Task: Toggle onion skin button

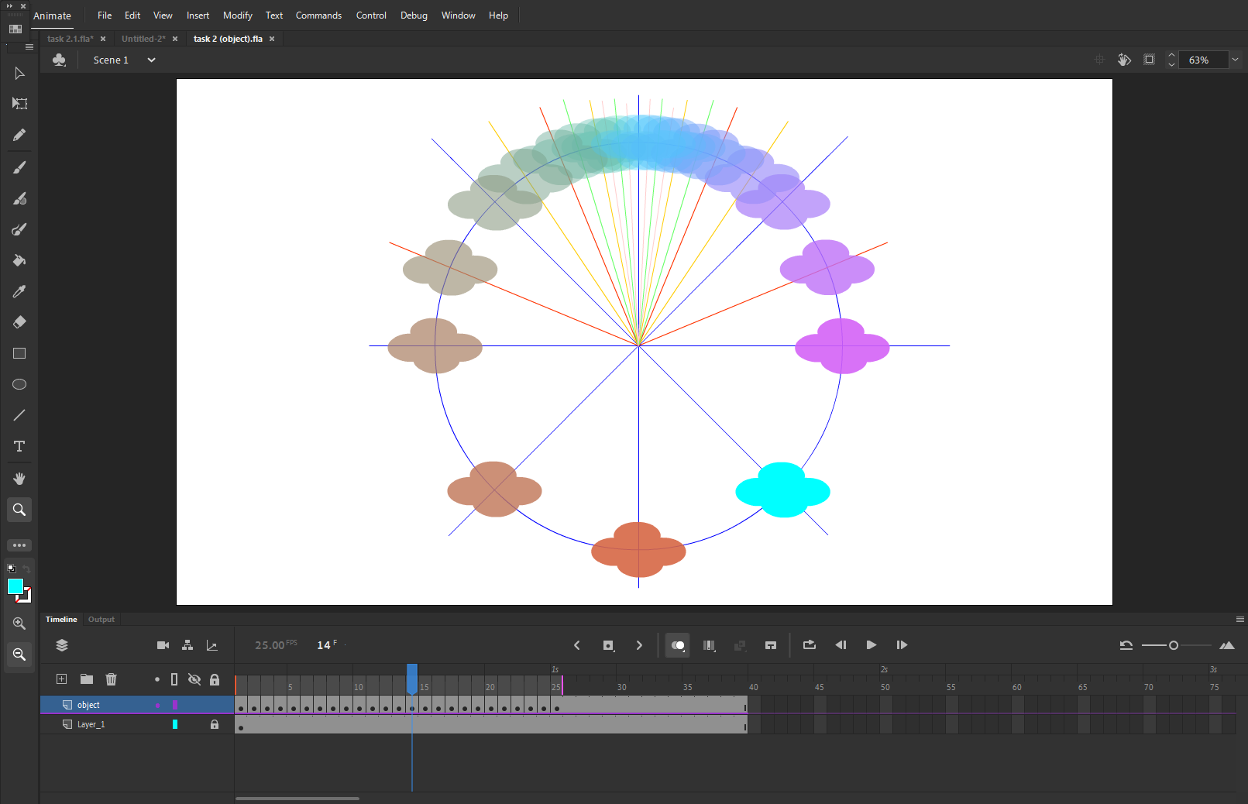Action: click(678, 645)
